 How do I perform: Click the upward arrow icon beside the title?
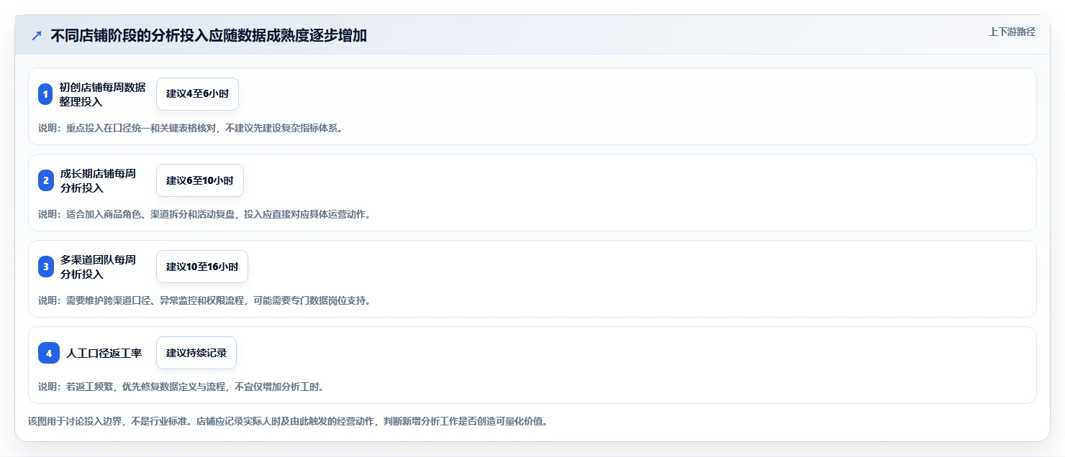point(37,35)
